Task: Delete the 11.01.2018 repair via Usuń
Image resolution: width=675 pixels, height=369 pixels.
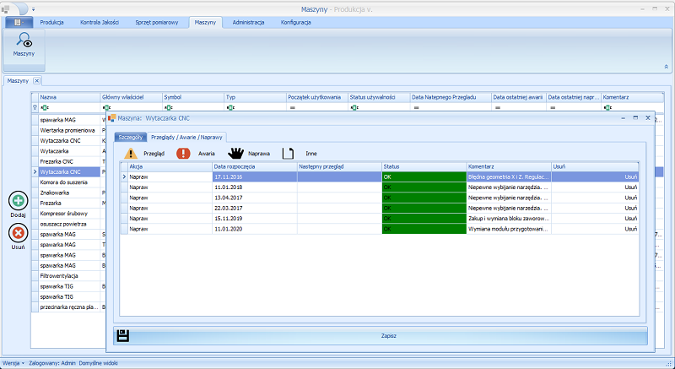Action: (630, 187)
